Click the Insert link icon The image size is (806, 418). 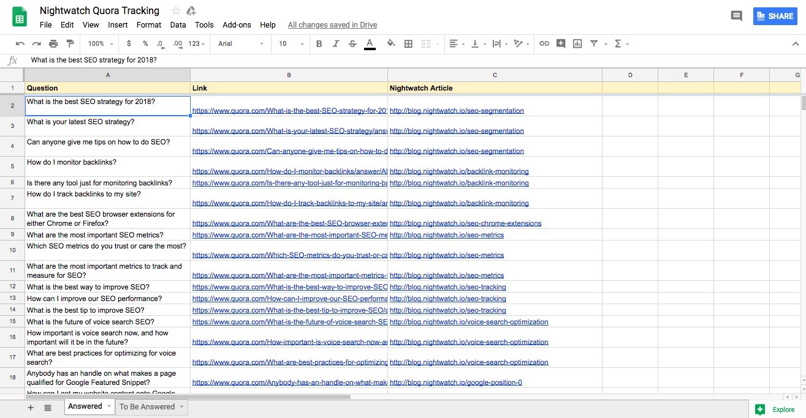(x=543, y=43)
